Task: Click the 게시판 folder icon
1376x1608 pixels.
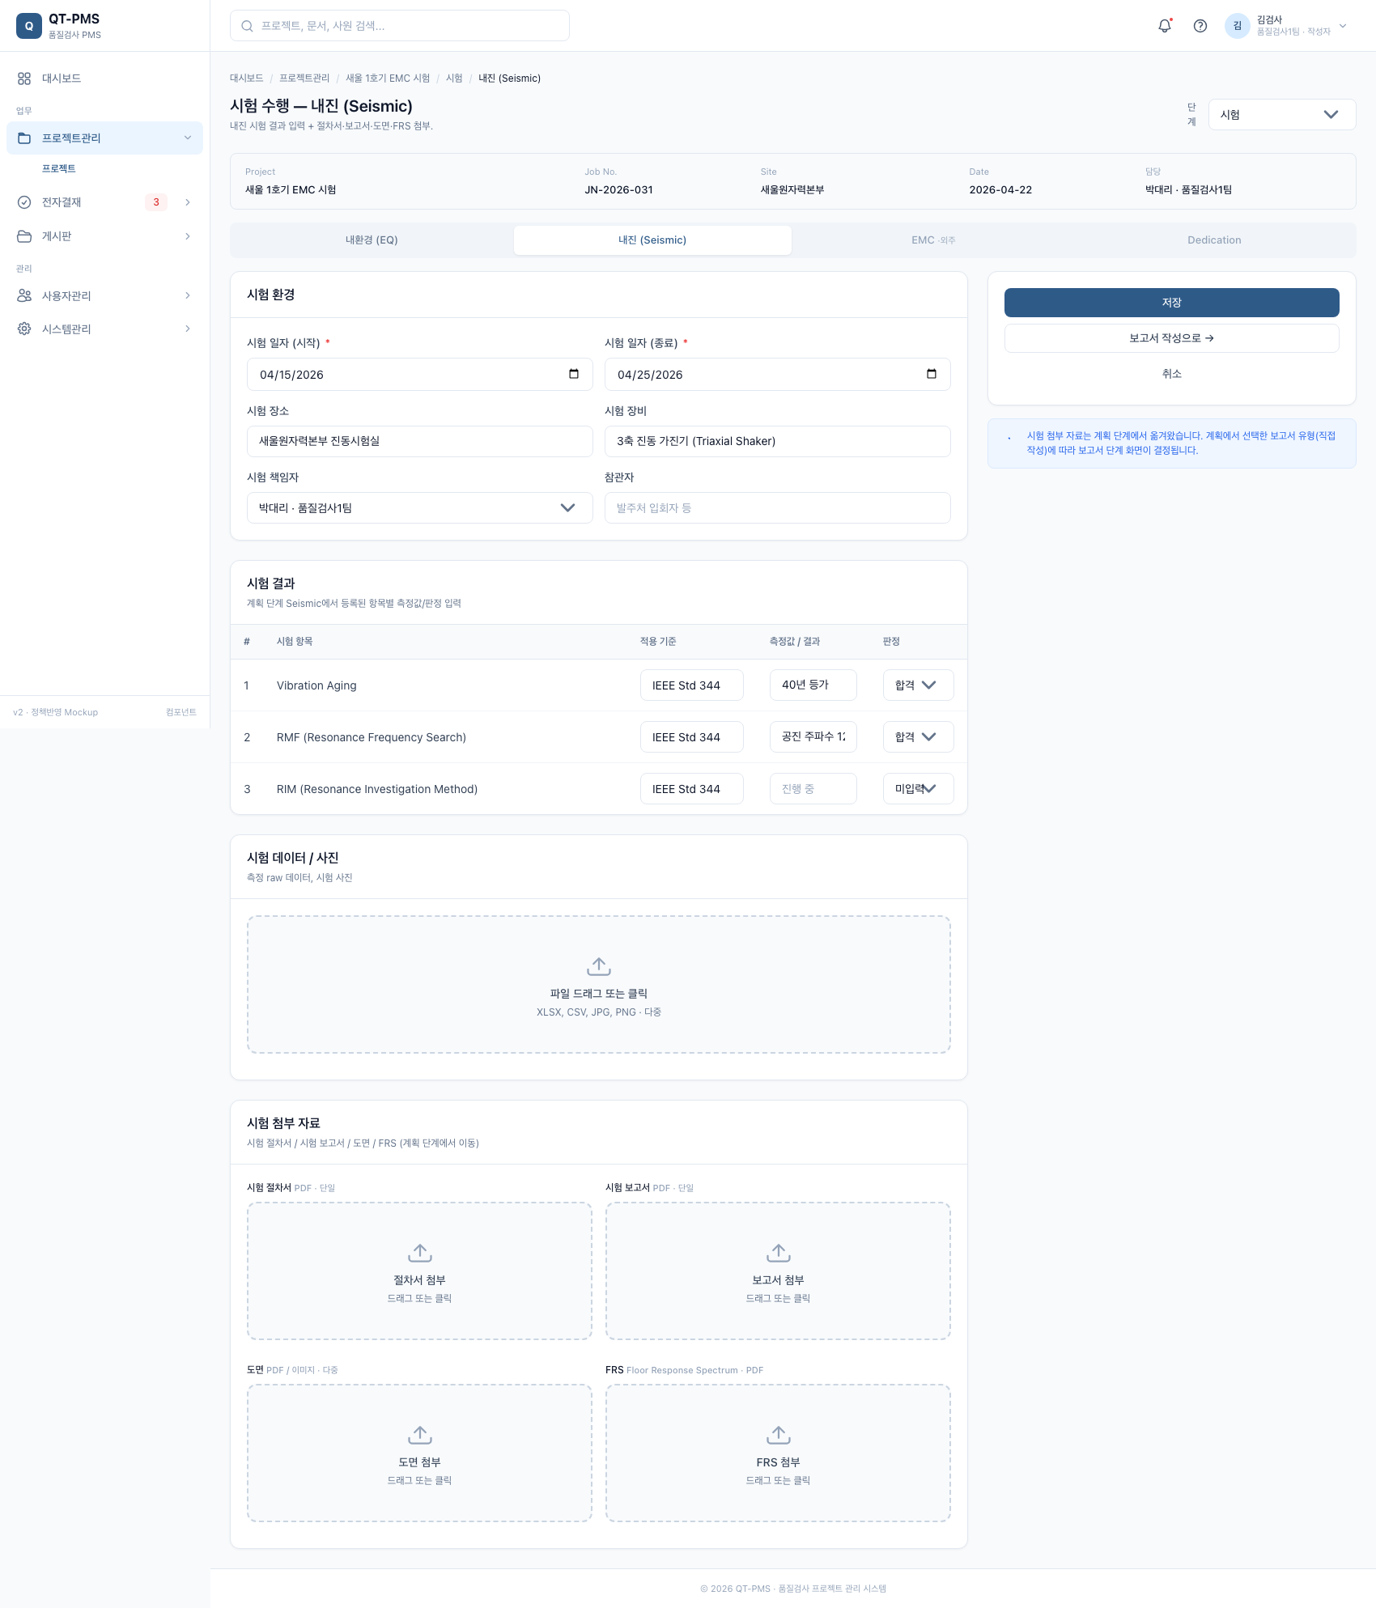Action: [24, 236]
